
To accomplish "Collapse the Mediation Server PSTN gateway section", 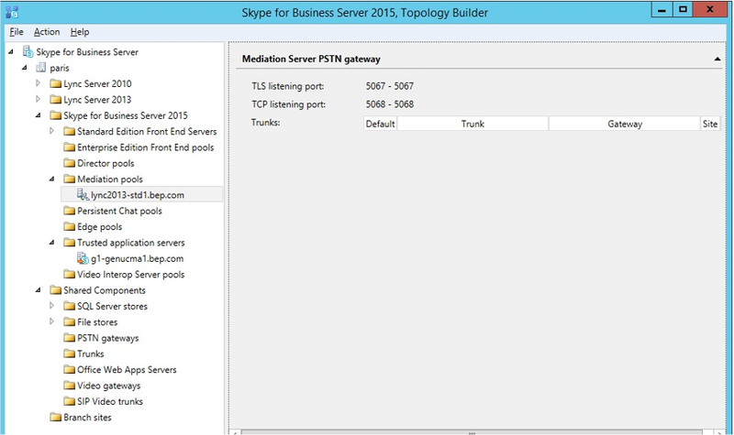I will (x=717, y=59).
